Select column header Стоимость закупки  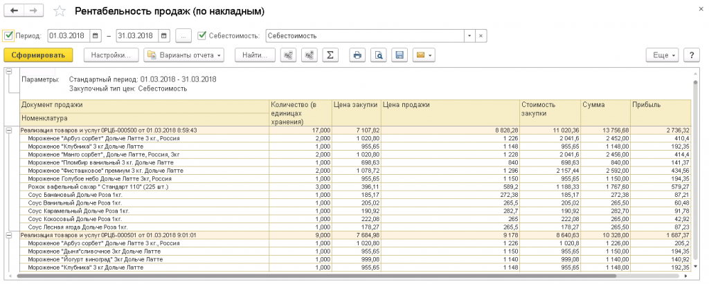pos(550,113)
